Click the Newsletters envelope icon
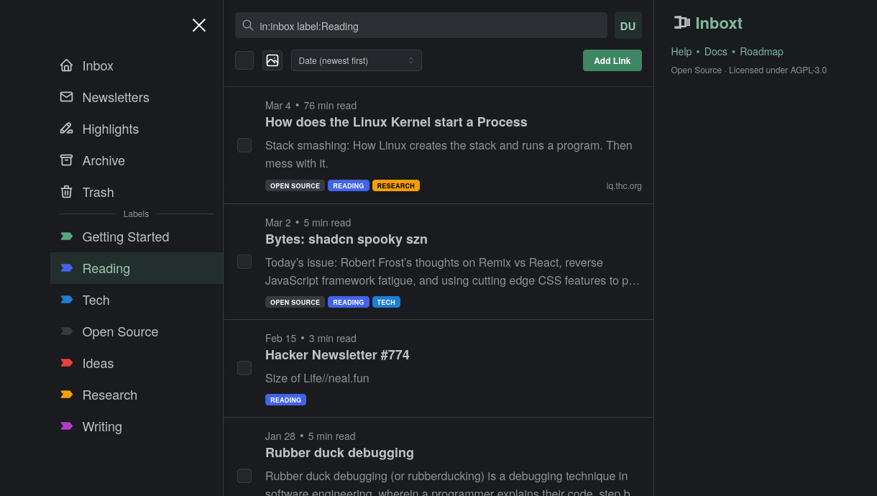The image size is (877, 496). [x=67, y=97]
